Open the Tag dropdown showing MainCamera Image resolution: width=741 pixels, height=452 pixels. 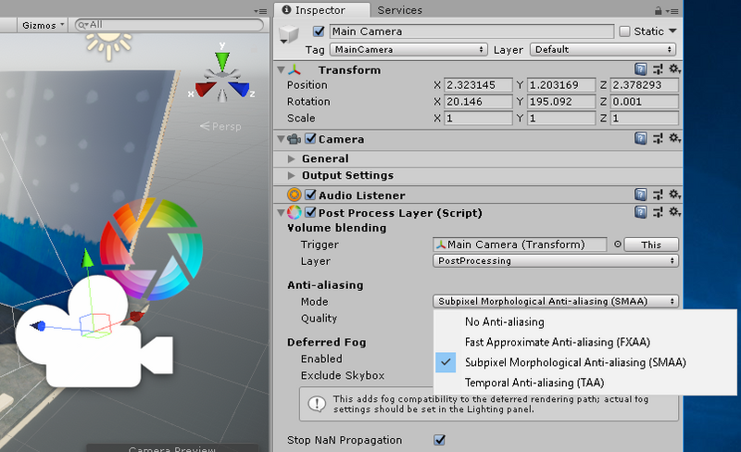[x=408, y=50]
